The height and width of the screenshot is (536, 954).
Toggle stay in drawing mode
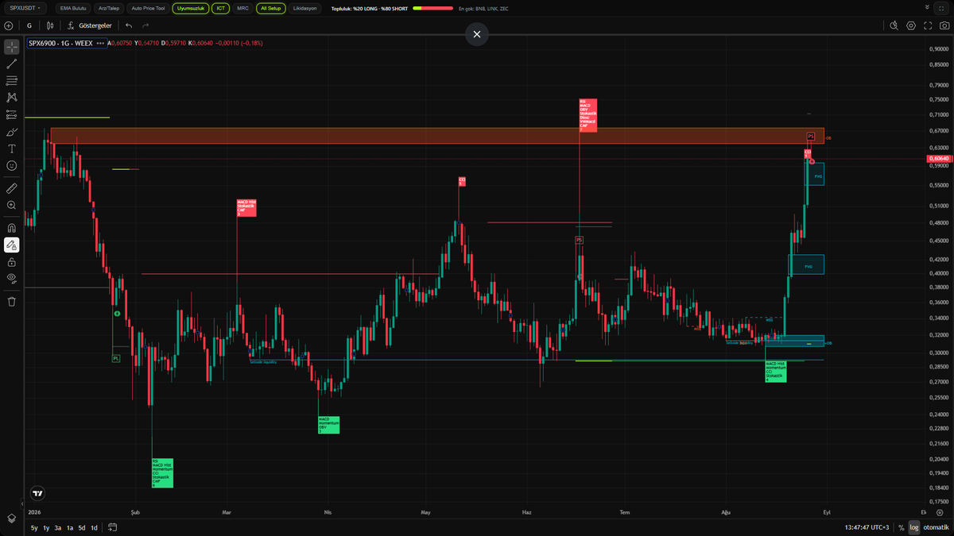pos(12,245)
